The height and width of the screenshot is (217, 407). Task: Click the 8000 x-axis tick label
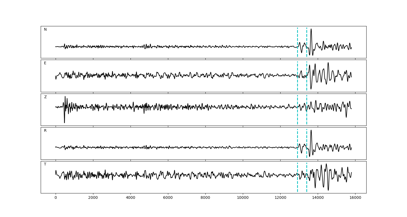click(205, 198)
